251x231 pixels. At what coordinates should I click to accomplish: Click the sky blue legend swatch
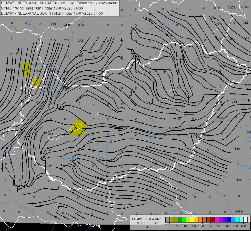tap(233, 220)
